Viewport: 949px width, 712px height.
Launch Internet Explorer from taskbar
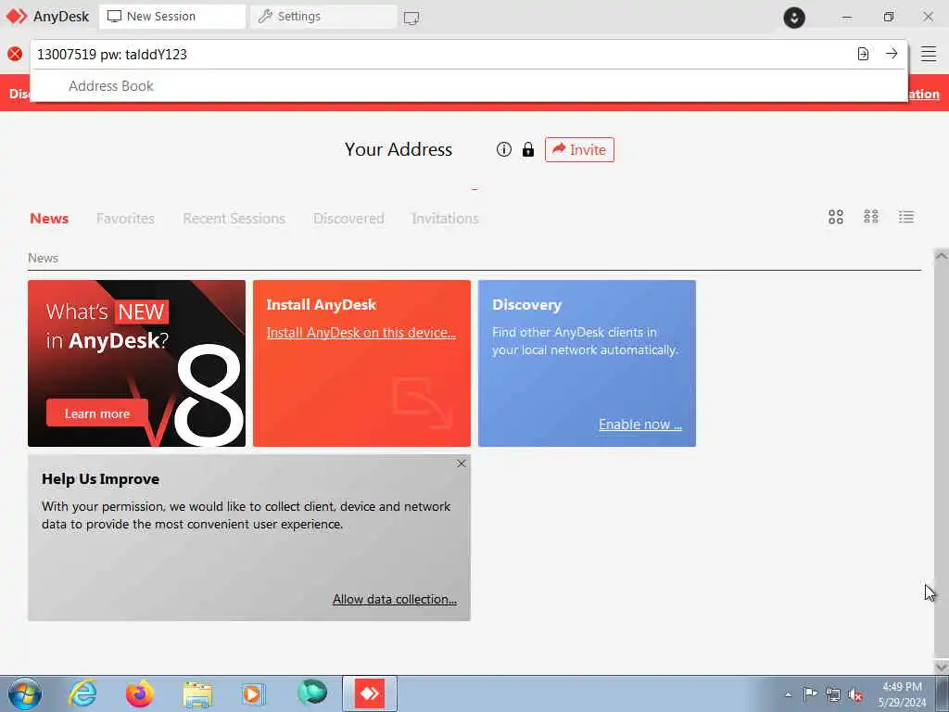click(82, 693)
